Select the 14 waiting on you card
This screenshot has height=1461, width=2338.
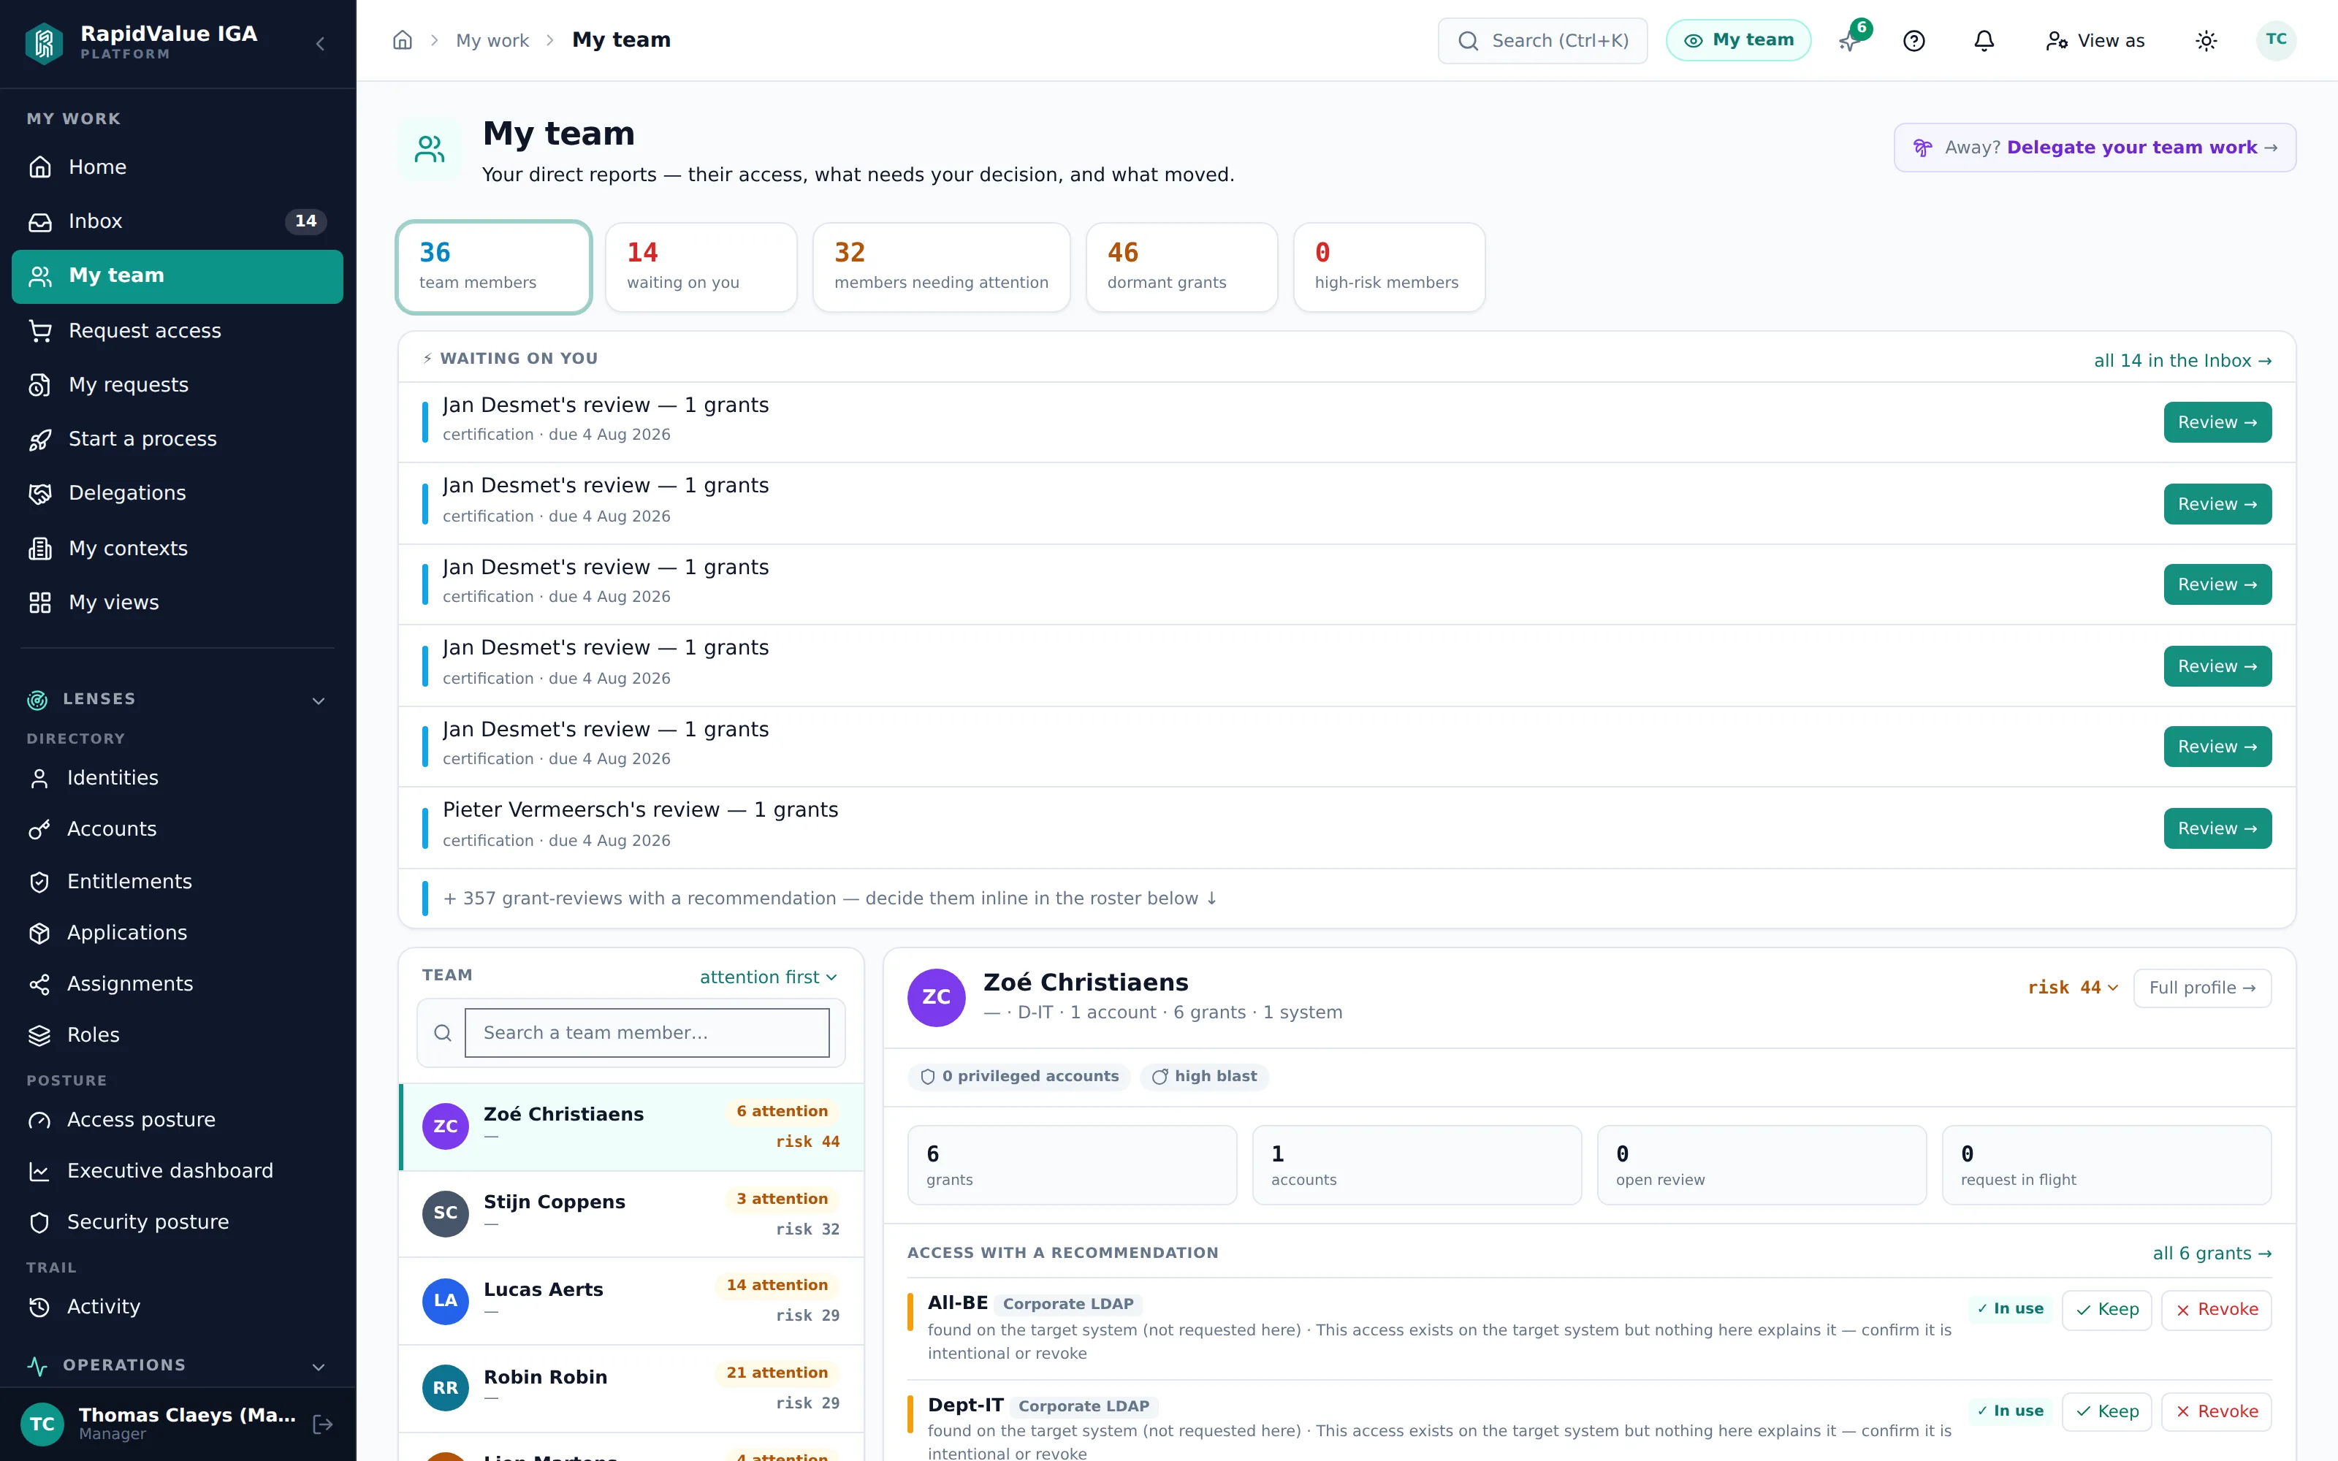click(701, 267)
